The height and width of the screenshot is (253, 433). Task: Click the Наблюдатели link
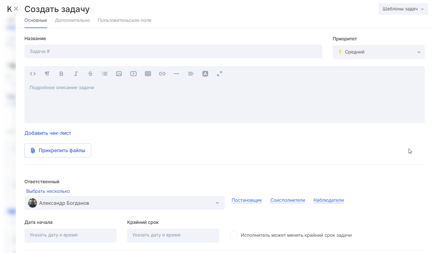pyautogui.click(x=328, y=200)
